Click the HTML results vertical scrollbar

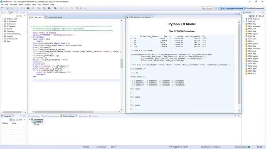click(x=239, y=64)
